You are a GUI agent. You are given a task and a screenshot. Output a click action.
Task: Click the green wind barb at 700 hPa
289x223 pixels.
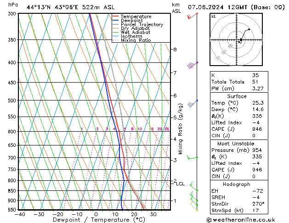[x=193, y=157]
